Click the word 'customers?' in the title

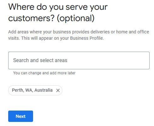pos(31,18)
